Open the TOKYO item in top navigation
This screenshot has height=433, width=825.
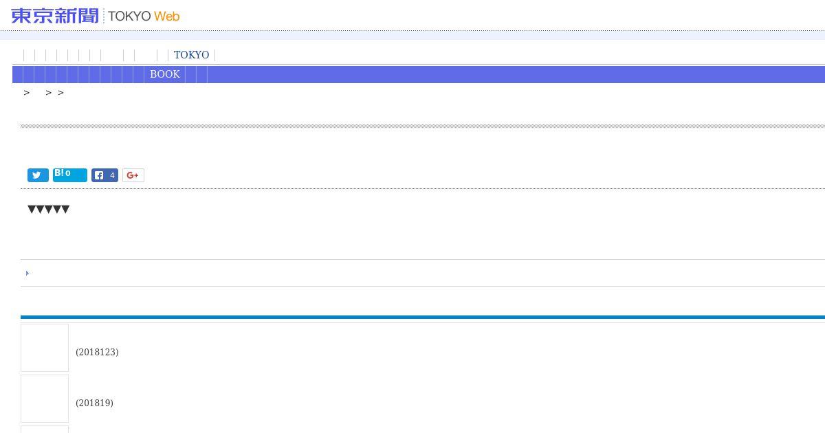click(x=191, y=55)
